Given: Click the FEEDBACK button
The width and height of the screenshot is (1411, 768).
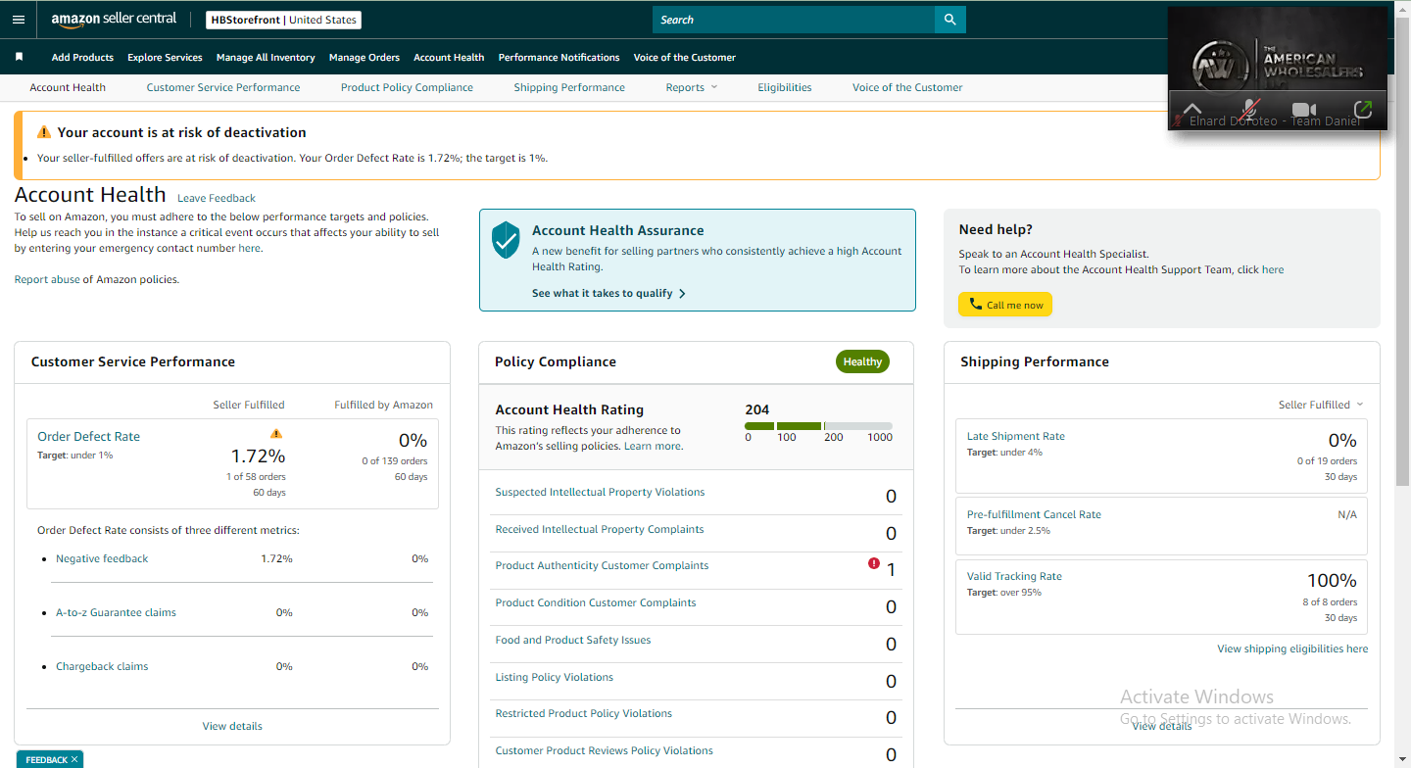Looking at the screenshot, I should pos(47,759).
